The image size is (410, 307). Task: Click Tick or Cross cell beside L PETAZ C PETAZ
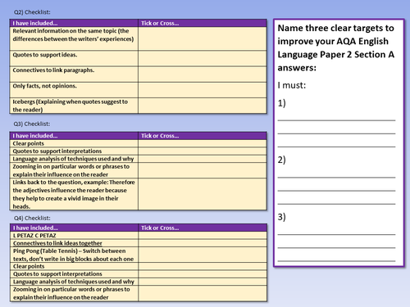click(203, 236)
